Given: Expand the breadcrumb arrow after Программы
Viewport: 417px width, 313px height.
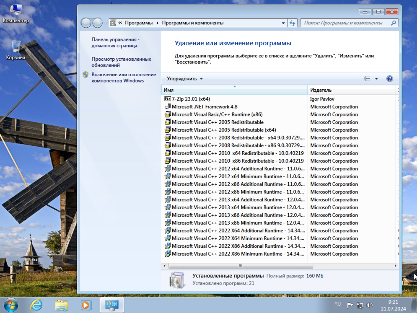Looking at the screenshot, I should pyautogui.click(x=157, y=23).
